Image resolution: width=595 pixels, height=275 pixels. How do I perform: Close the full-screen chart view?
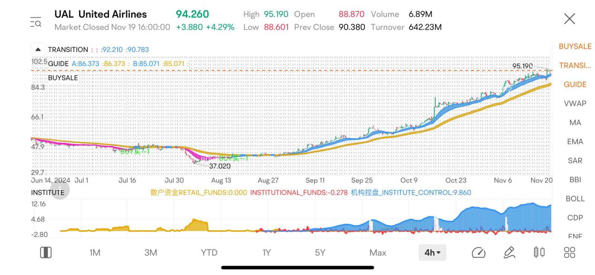[x=569, y=19]
